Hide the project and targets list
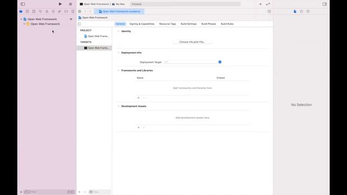347x195 pixels. pos(80,24)
